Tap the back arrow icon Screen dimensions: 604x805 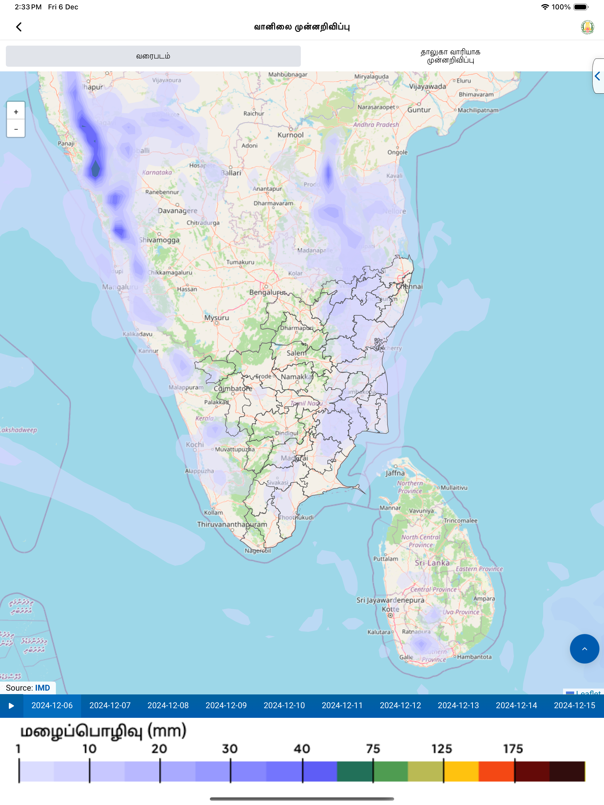(x=19, y=27)
